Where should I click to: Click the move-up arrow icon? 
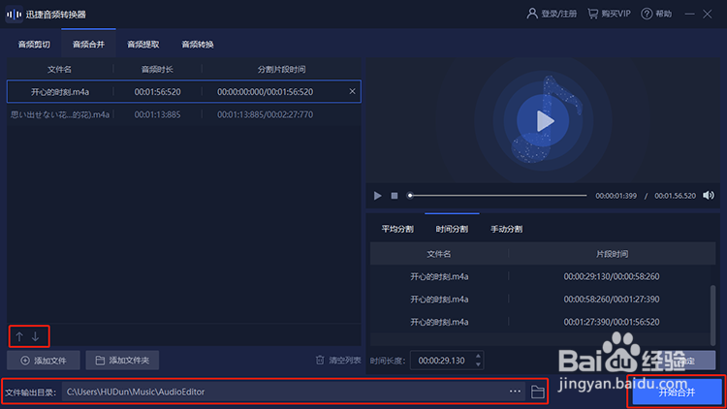pos(19,336)
